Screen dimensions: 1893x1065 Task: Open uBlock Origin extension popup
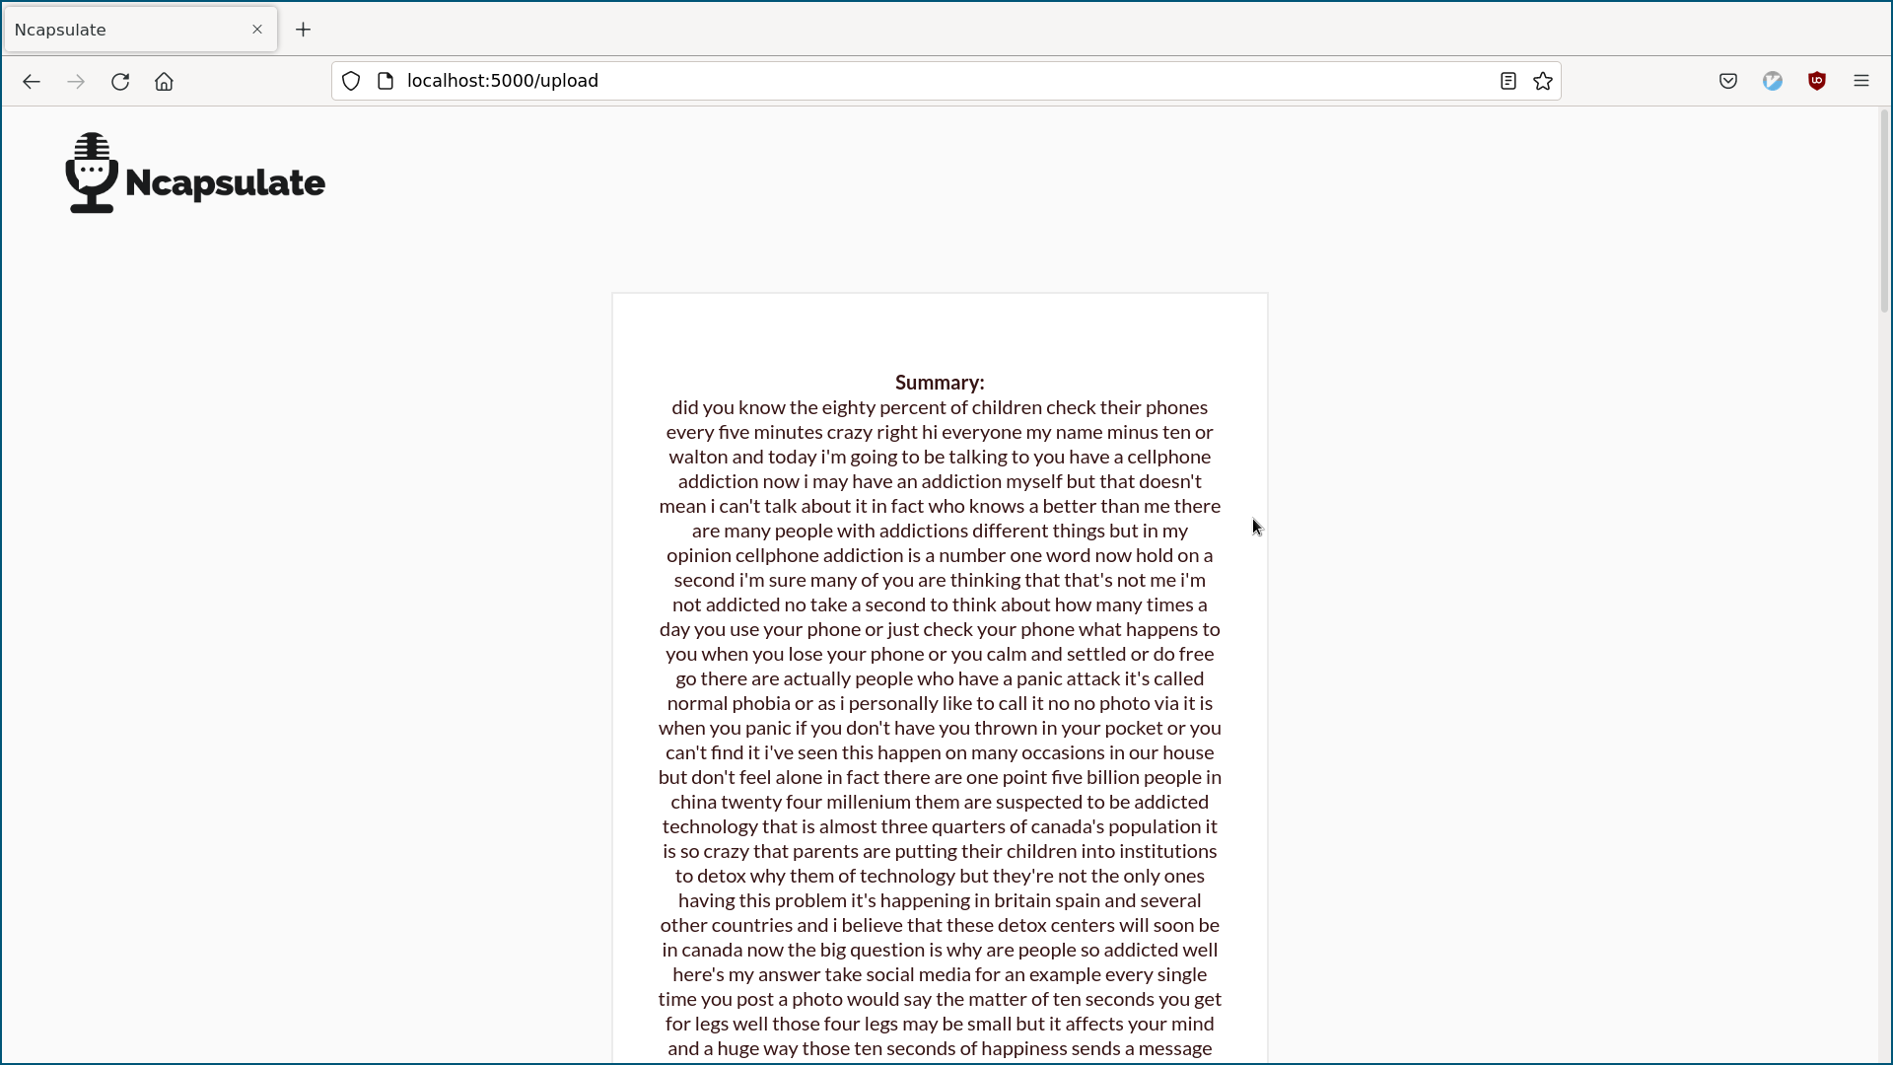[x=1817, y=82]
